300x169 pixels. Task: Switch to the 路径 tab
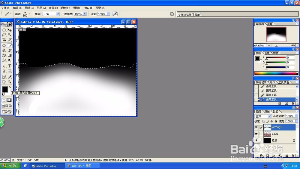click(x=276, y=112)
